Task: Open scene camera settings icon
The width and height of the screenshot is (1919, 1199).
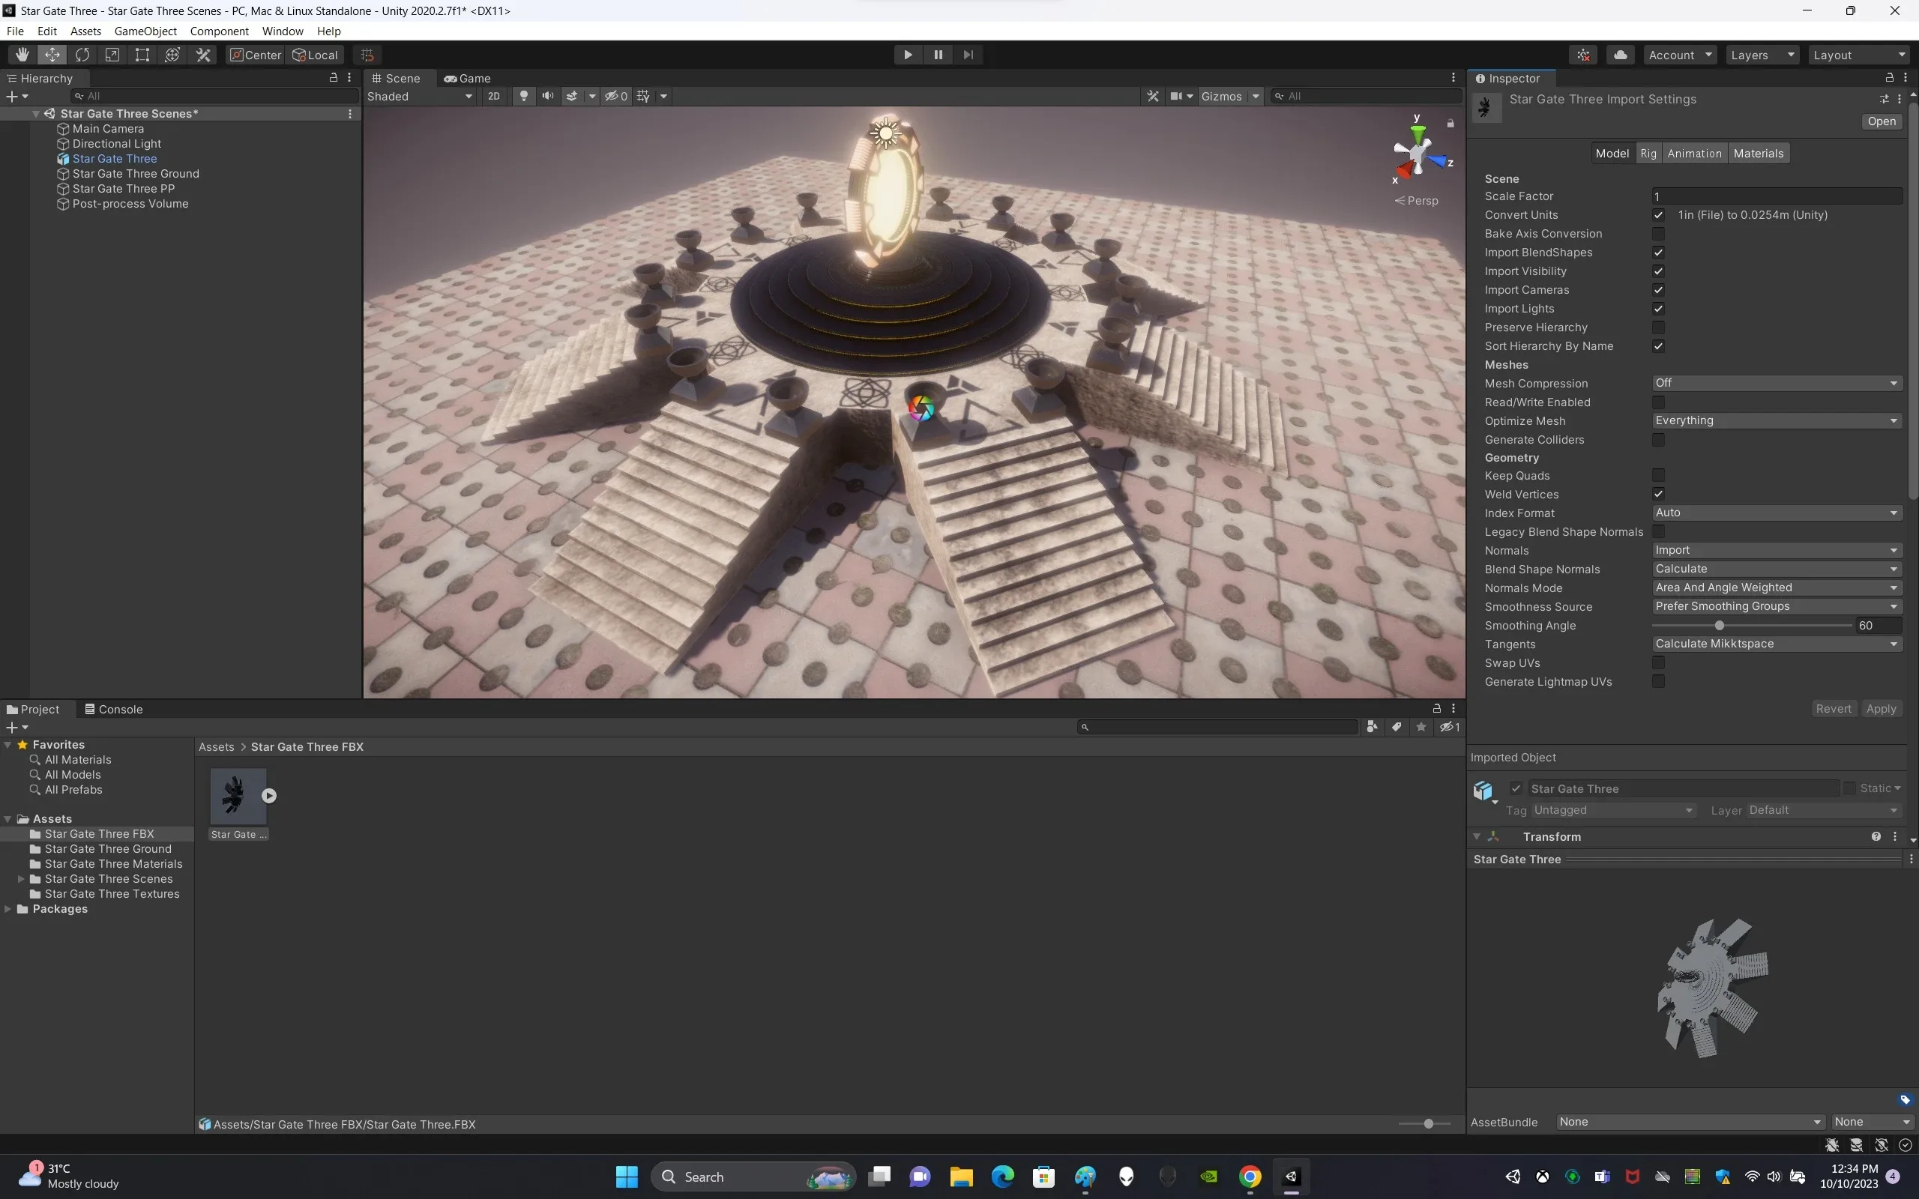Action: coord(1177,96)
